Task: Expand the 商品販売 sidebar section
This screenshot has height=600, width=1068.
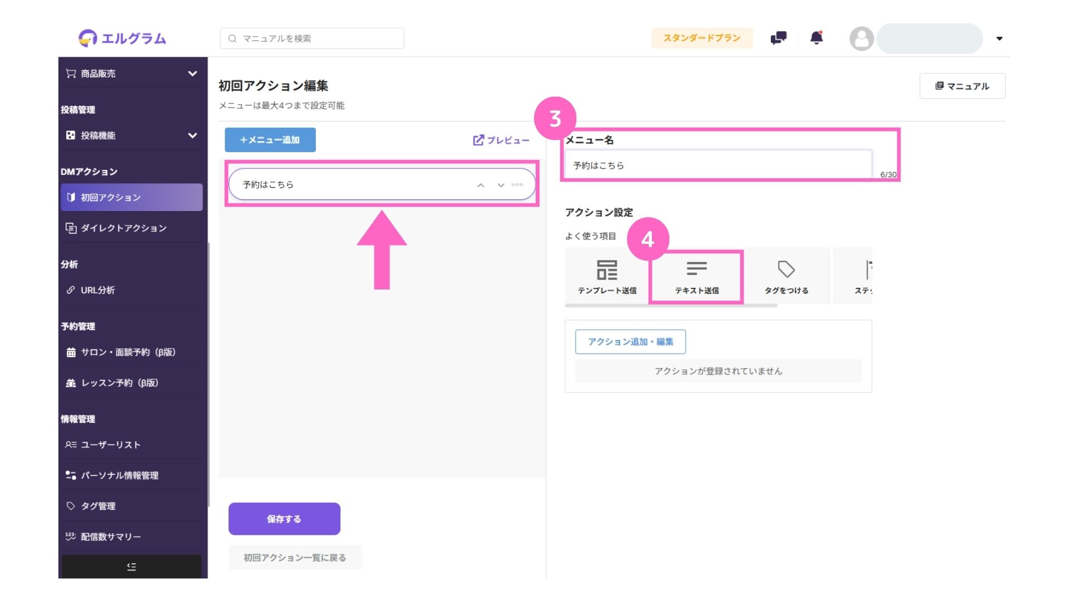Action: coord(131,73)
